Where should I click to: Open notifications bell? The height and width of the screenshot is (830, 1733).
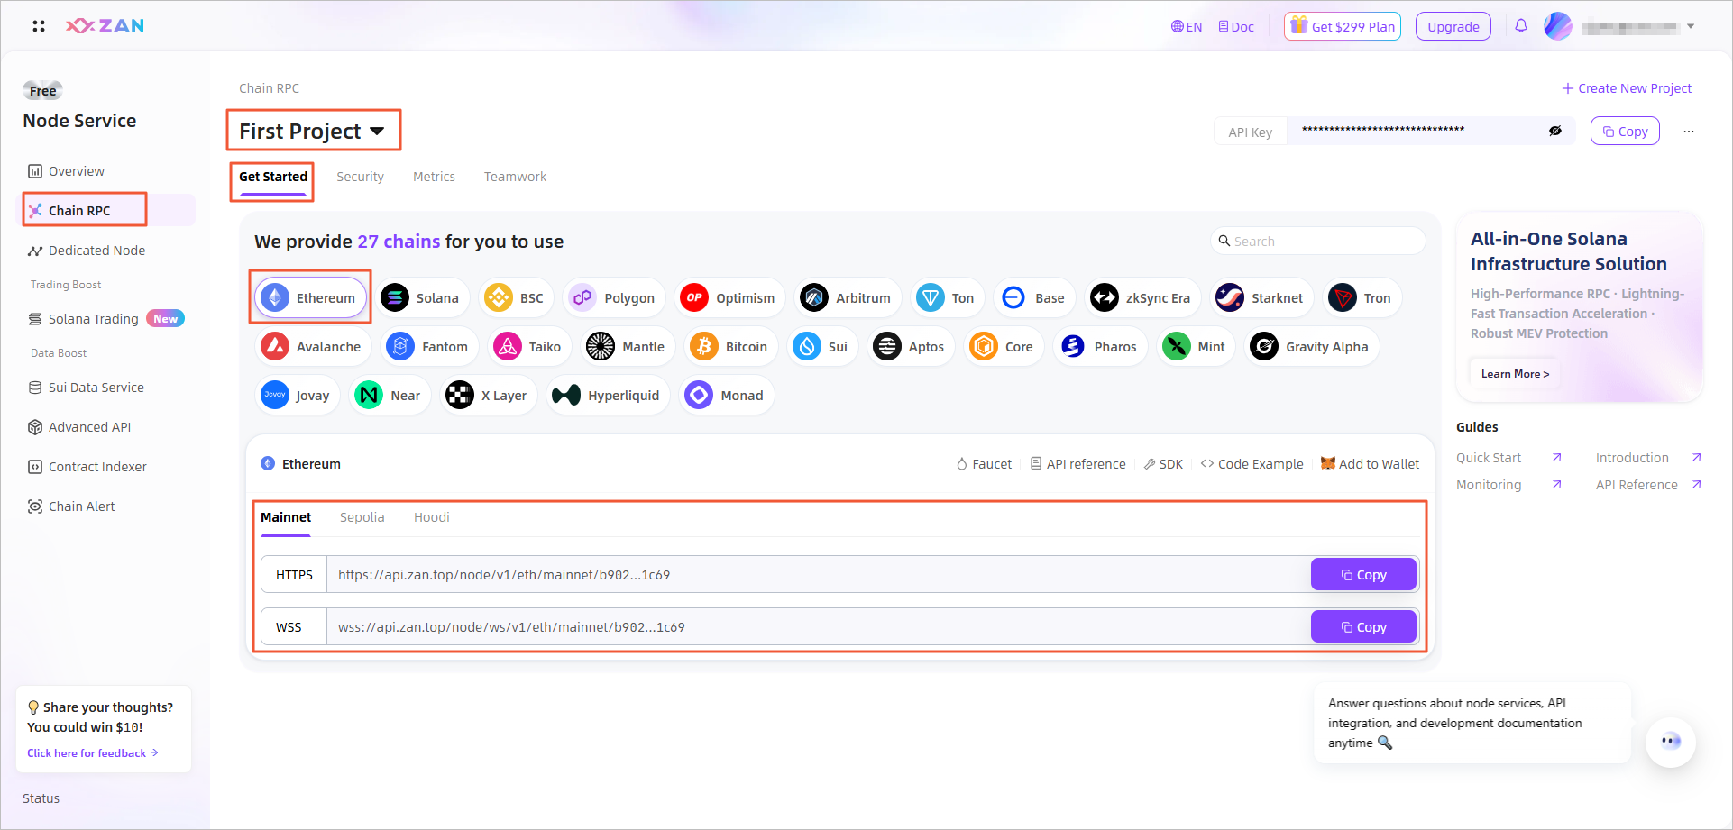[1521, 26]
